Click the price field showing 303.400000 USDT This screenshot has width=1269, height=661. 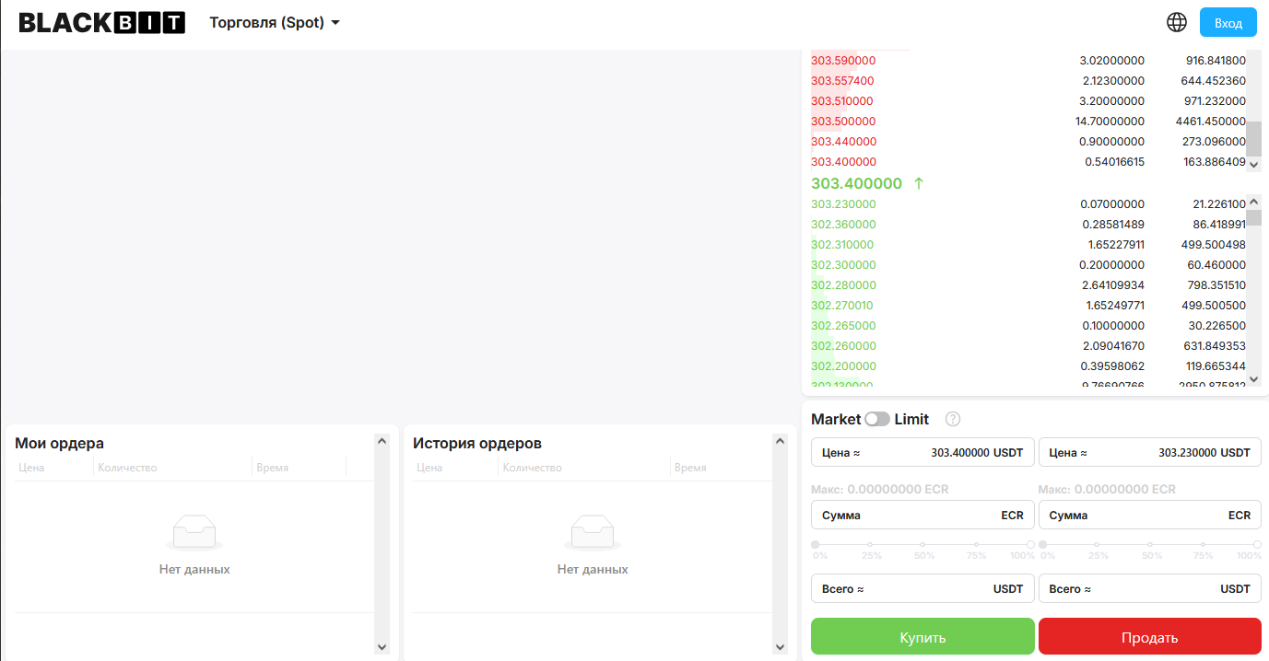tap(922, 453)
